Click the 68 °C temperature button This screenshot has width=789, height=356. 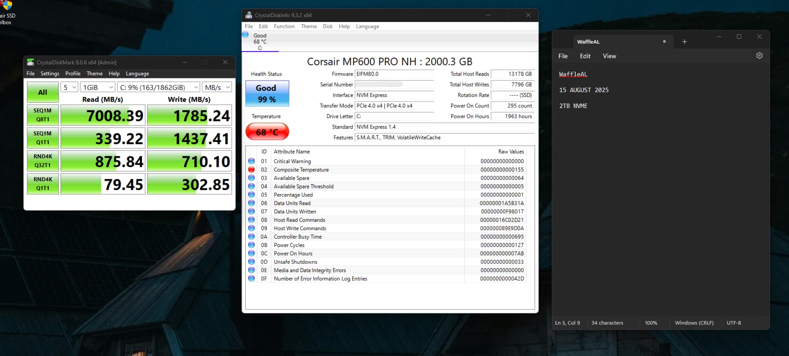[x=267, y=132]
